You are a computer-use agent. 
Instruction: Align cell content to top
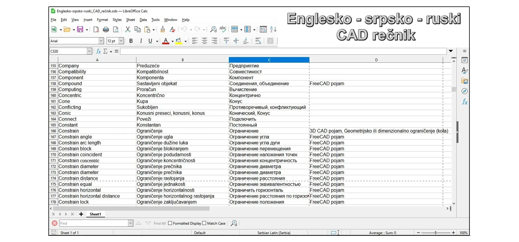coord(226,41)
